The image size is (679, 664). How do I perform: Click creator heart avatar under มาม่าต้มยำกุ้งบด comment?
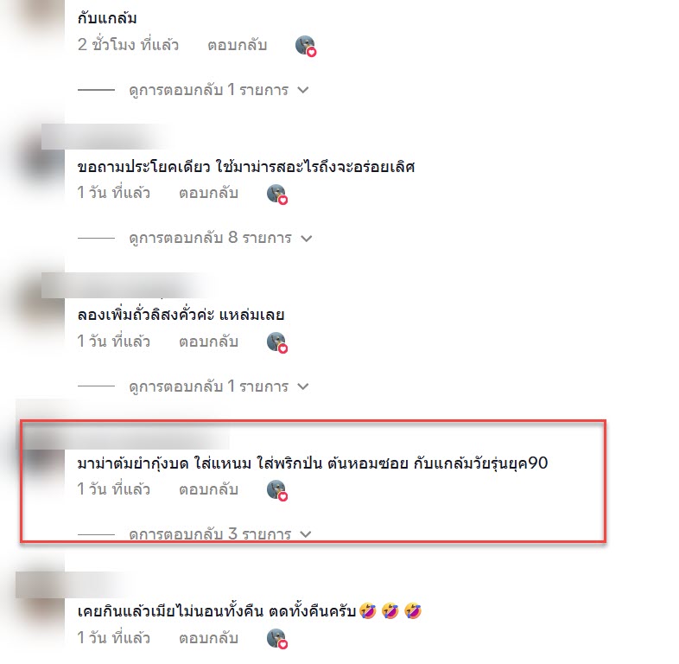point(277,490)
